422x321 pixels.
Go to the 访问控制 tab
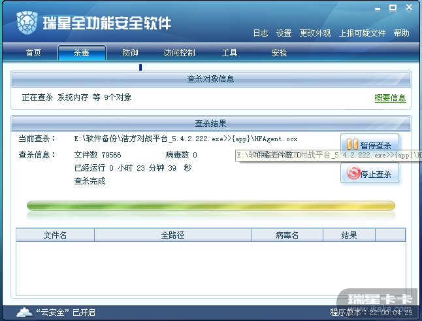pos(179,52)
